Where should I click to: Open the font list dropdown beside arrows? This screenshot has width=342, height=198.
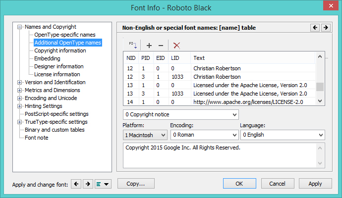[x=103, y=184]
